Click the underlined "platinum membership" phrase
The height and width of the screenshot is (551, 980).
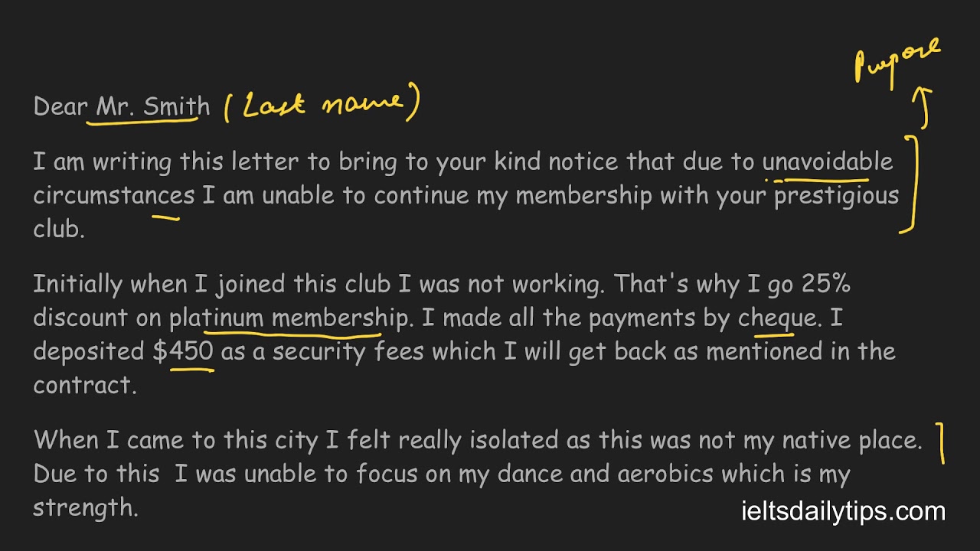tap(288, 318)
